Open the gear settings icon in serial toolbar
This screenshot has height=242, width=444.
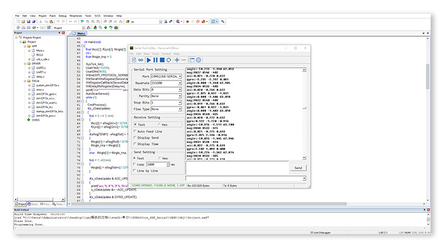click(198, 60)
